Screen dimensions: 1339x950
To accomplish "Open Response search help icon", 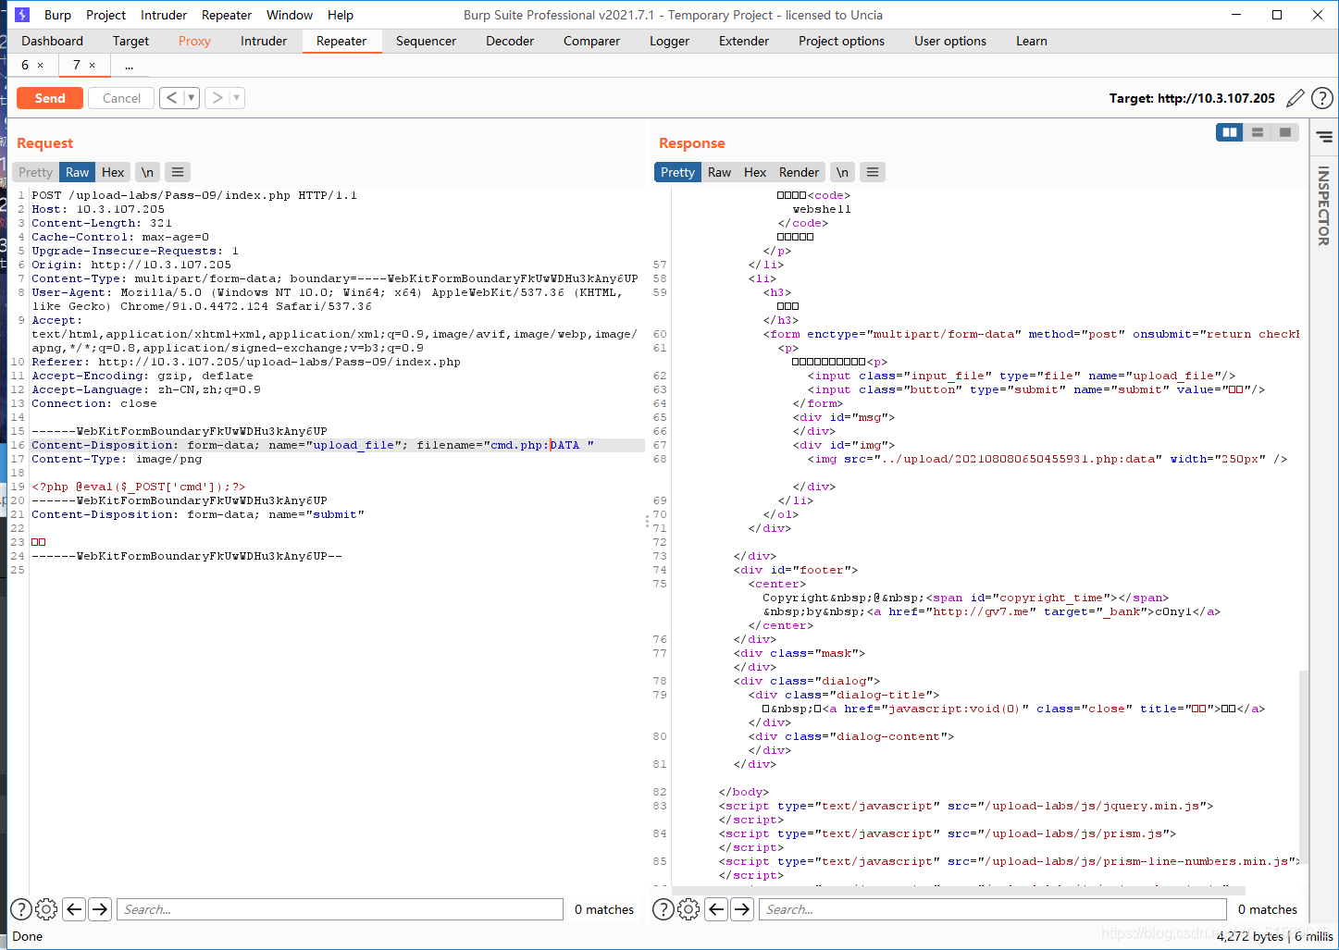I will [663, 909].
